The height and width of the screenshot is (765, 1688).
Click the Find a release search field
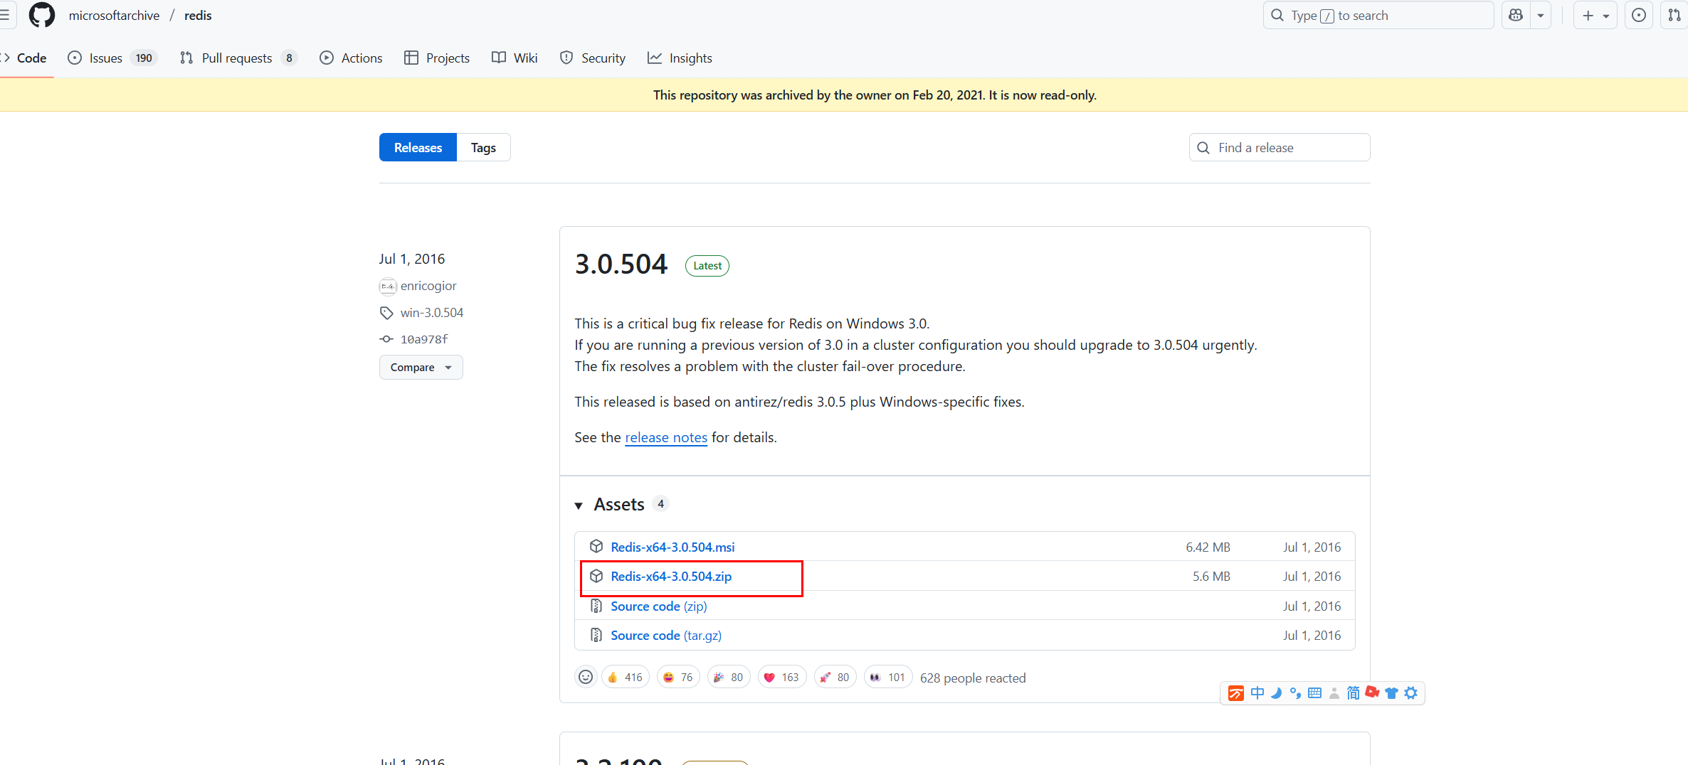point(1280,147)
